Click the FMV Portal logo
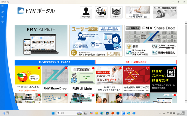 click(36, 11)
